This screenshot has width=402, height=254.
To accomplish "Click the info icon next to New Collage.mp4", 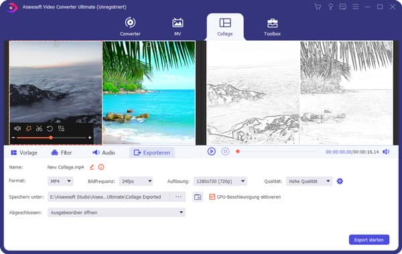I will [101, 167].
